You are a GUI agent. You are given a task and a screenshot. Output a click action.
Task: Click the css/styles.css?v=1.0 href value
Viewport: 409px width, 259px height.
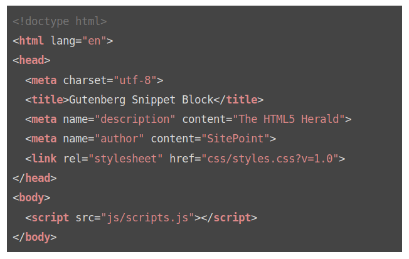(270, 159)
